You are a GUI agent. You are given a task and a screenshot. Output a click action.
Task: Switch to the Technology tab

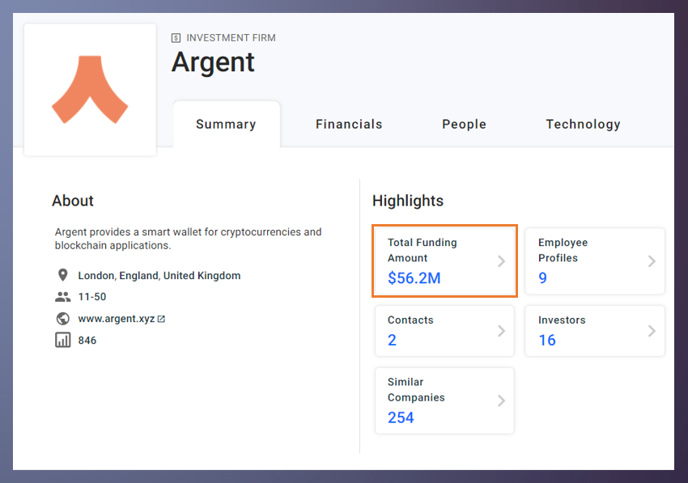(x=583, y=124)
